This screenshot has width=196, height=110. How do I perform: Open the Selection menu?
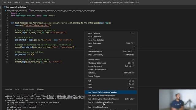point(18,2)
